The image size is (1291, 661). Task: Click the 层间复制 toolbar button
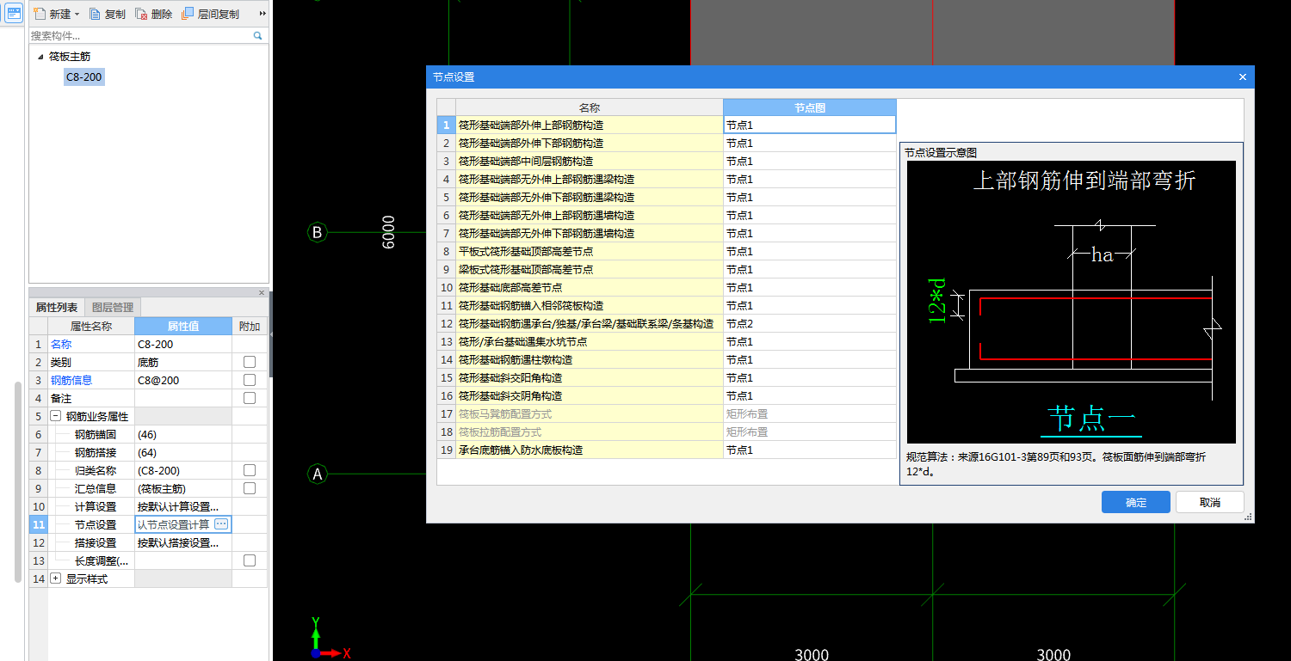point(211,14)
